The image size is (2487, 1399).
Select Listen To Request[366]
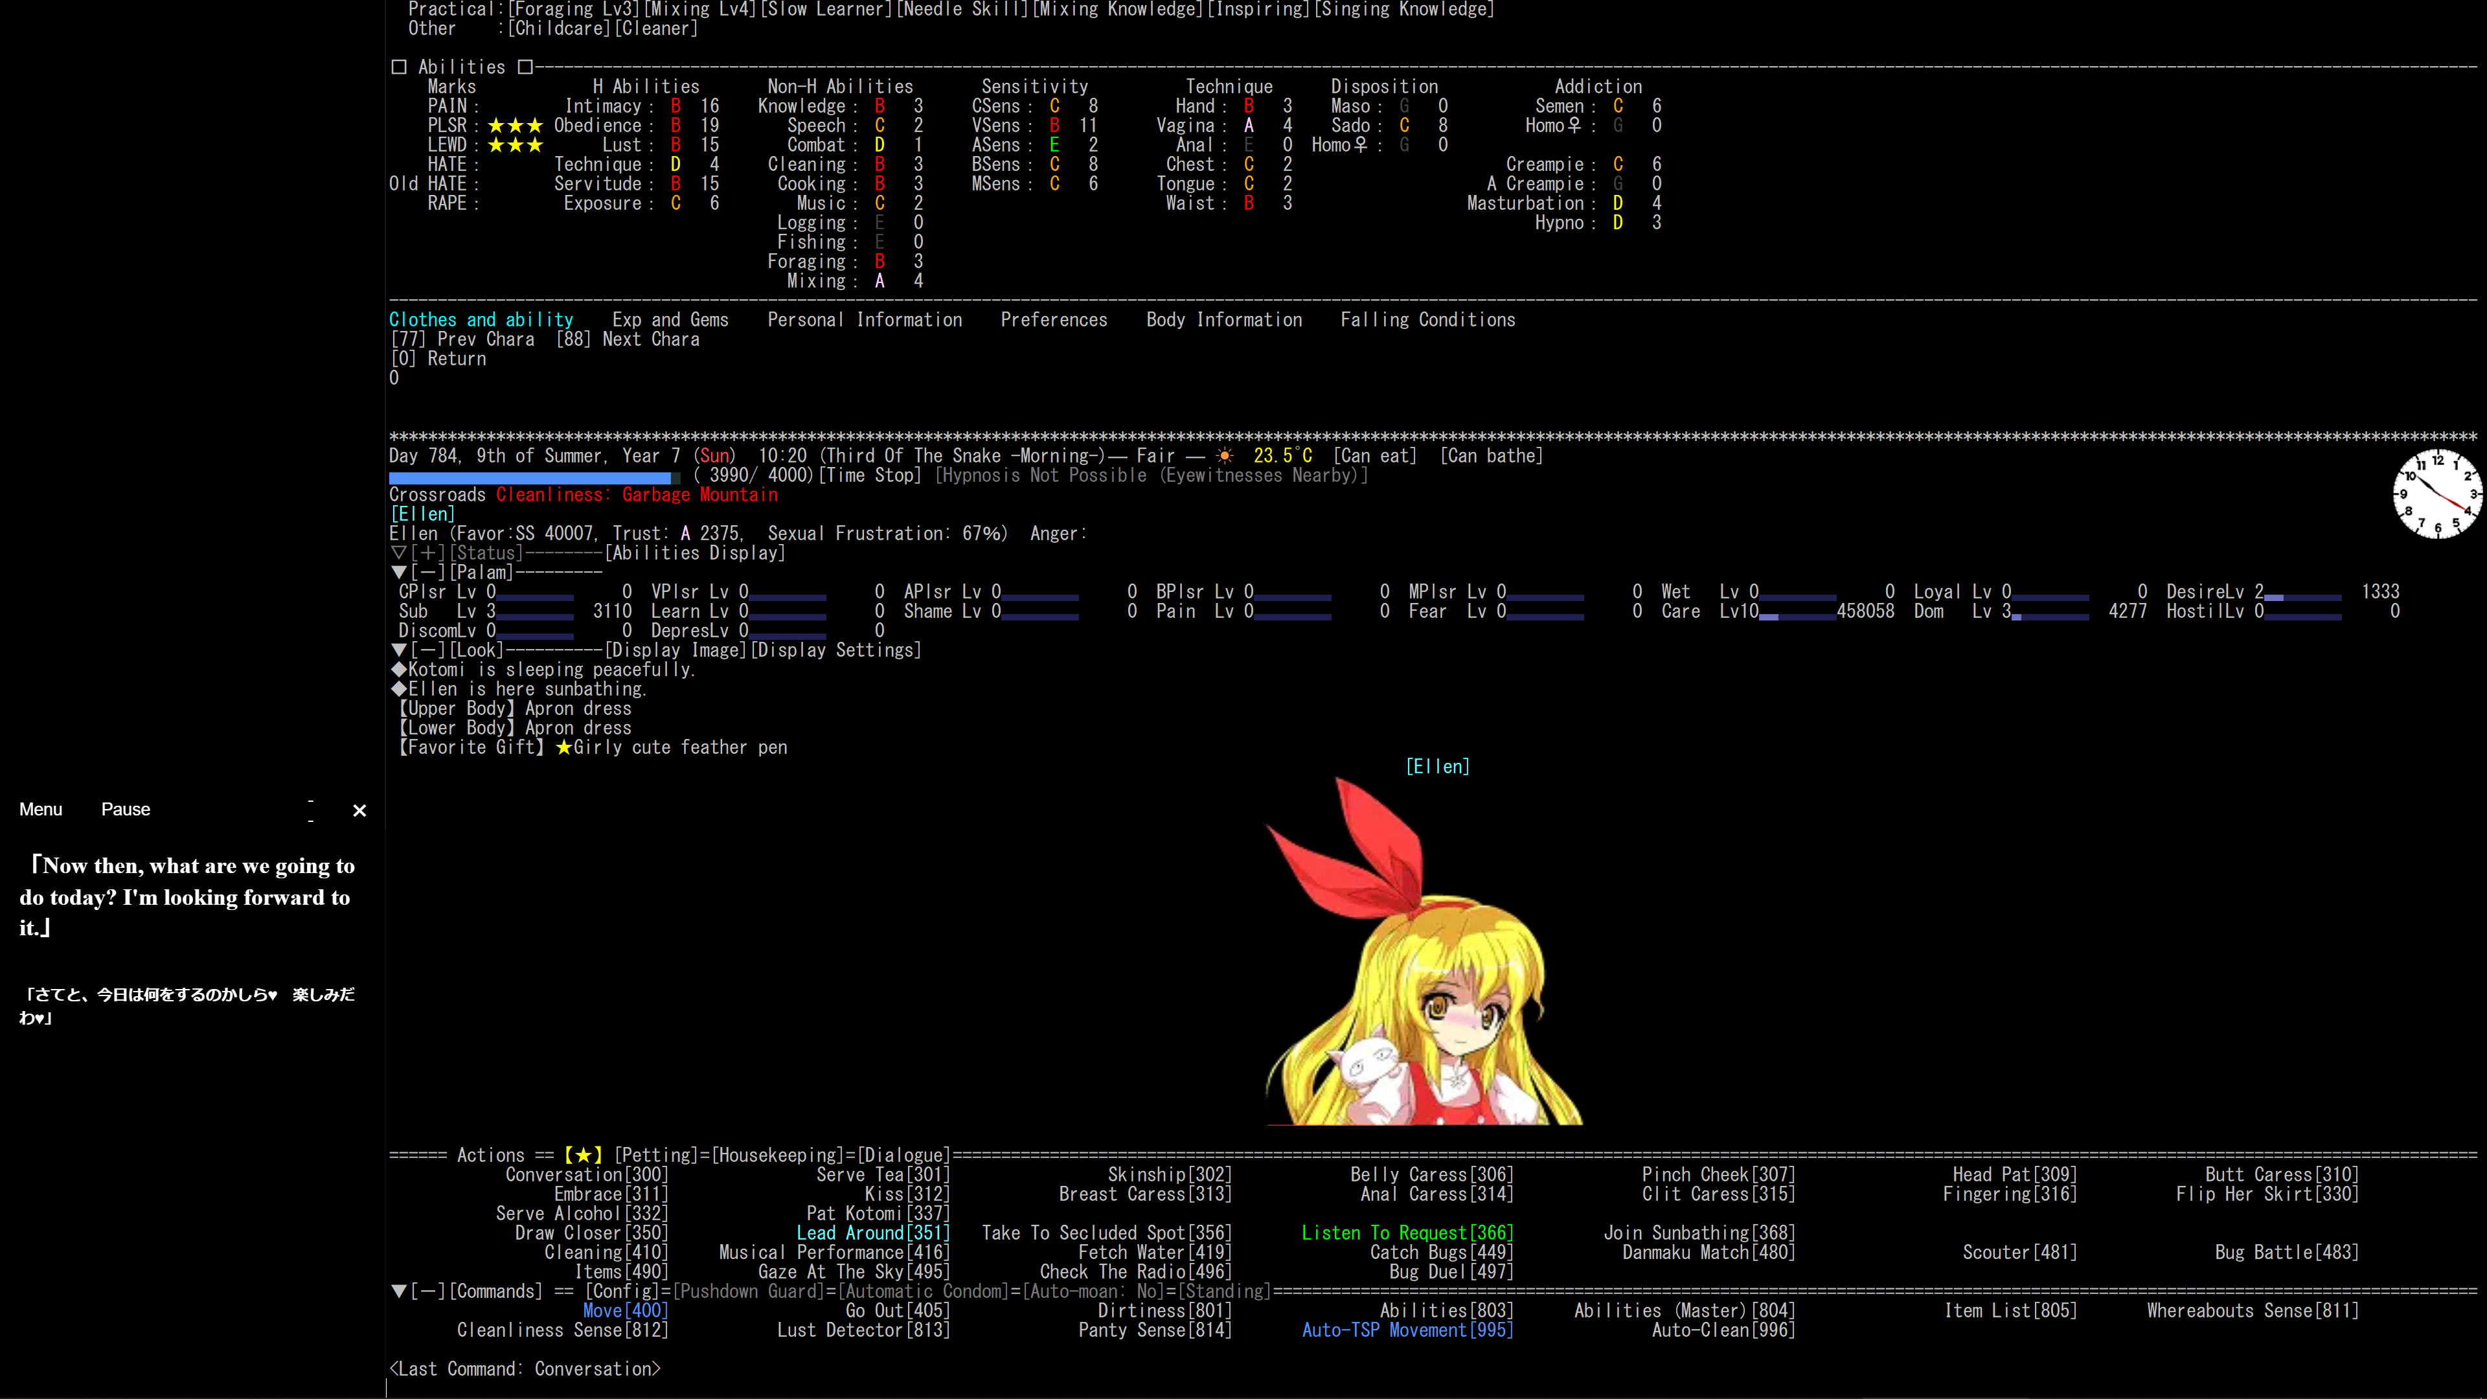pos(1407,1233)
